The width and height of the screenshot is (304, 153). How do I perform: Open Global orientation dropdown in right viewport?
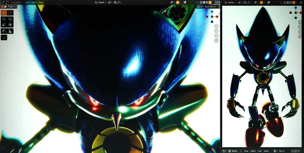click(231, 2)
